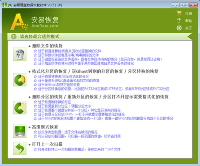The height and width of the screenshot is (166, 200).
Task: Click the .anf file description line
Action: point(77,149)
